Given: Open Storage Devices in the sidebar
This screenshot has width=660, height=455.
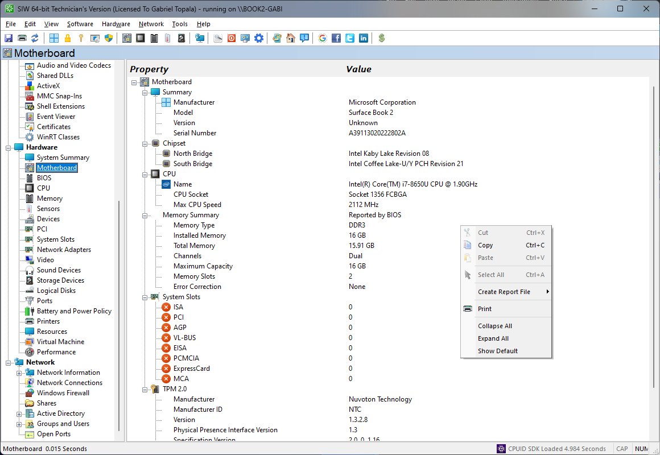Looking at the screenshot, I should [60, 280].
